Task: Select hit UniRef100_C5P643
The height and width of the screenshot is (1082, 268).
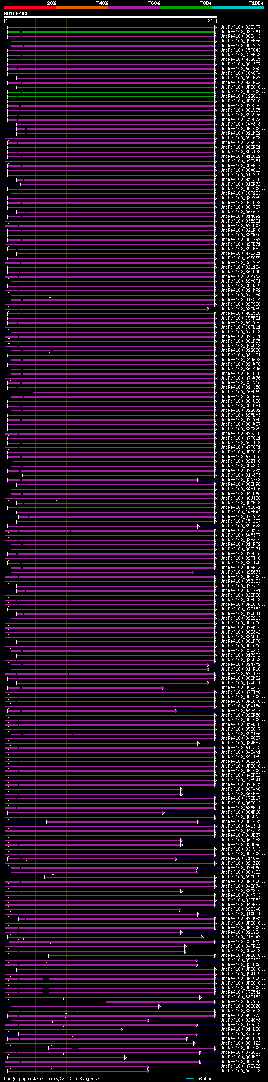Action: coord(240,50)
